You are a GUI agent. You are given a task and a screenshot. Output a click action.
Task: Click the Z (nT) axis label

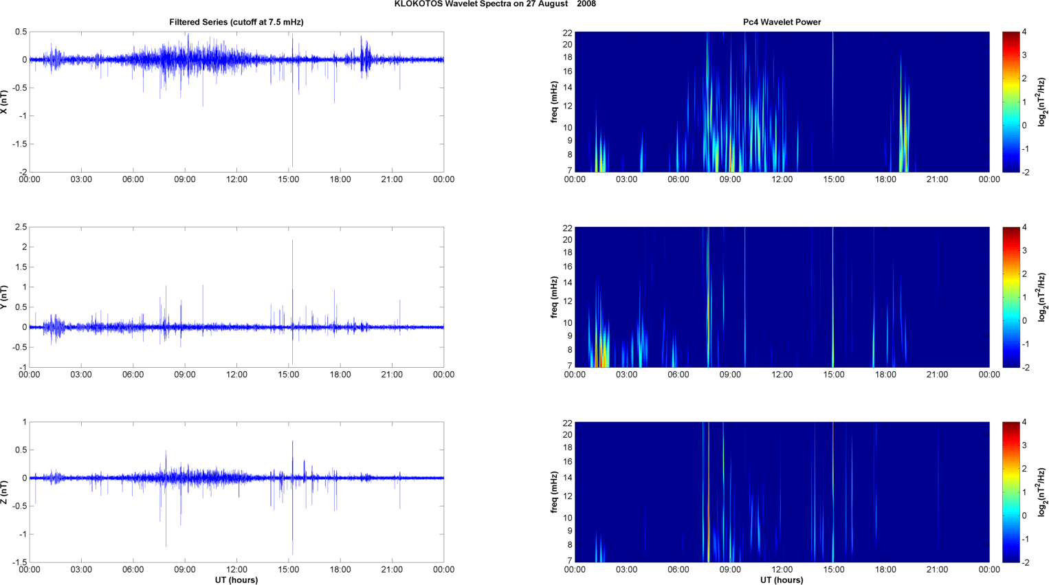tap(5, 492)
